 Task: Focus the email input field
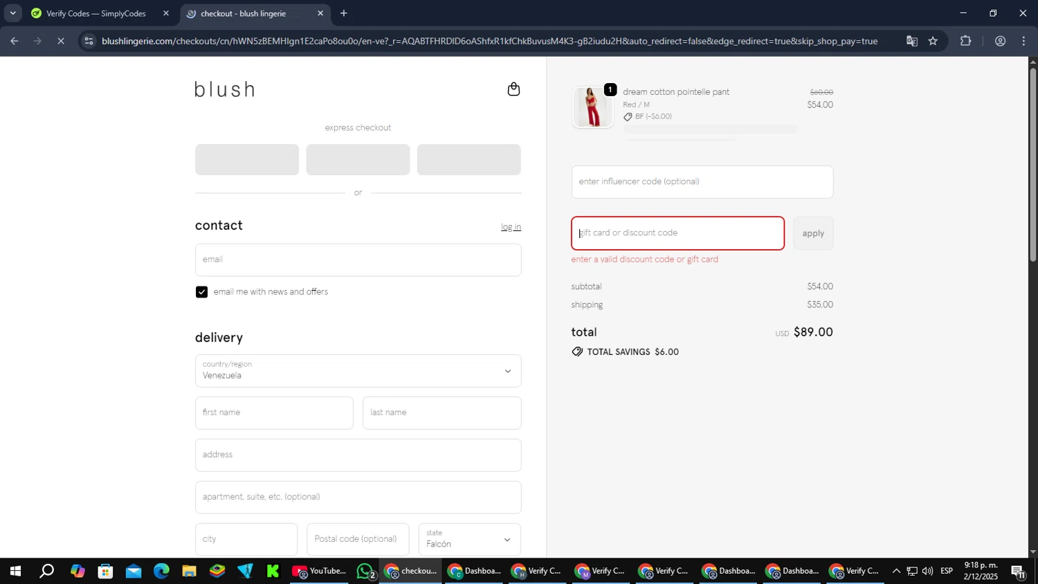358,259
